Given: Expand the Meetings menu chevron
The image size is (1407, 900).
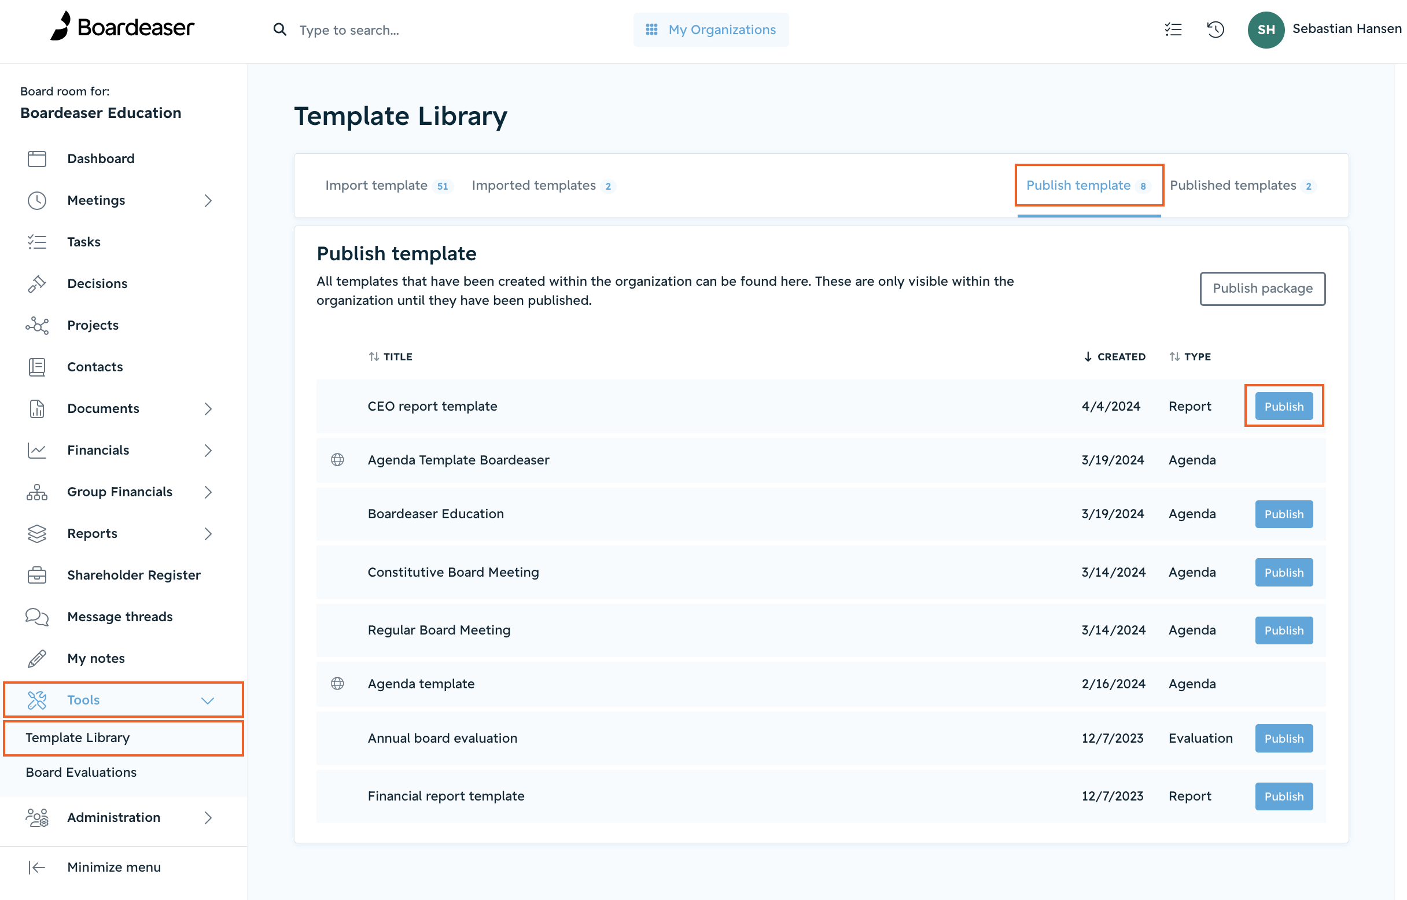Looking at the screenshot, I should tap(208, 201).
